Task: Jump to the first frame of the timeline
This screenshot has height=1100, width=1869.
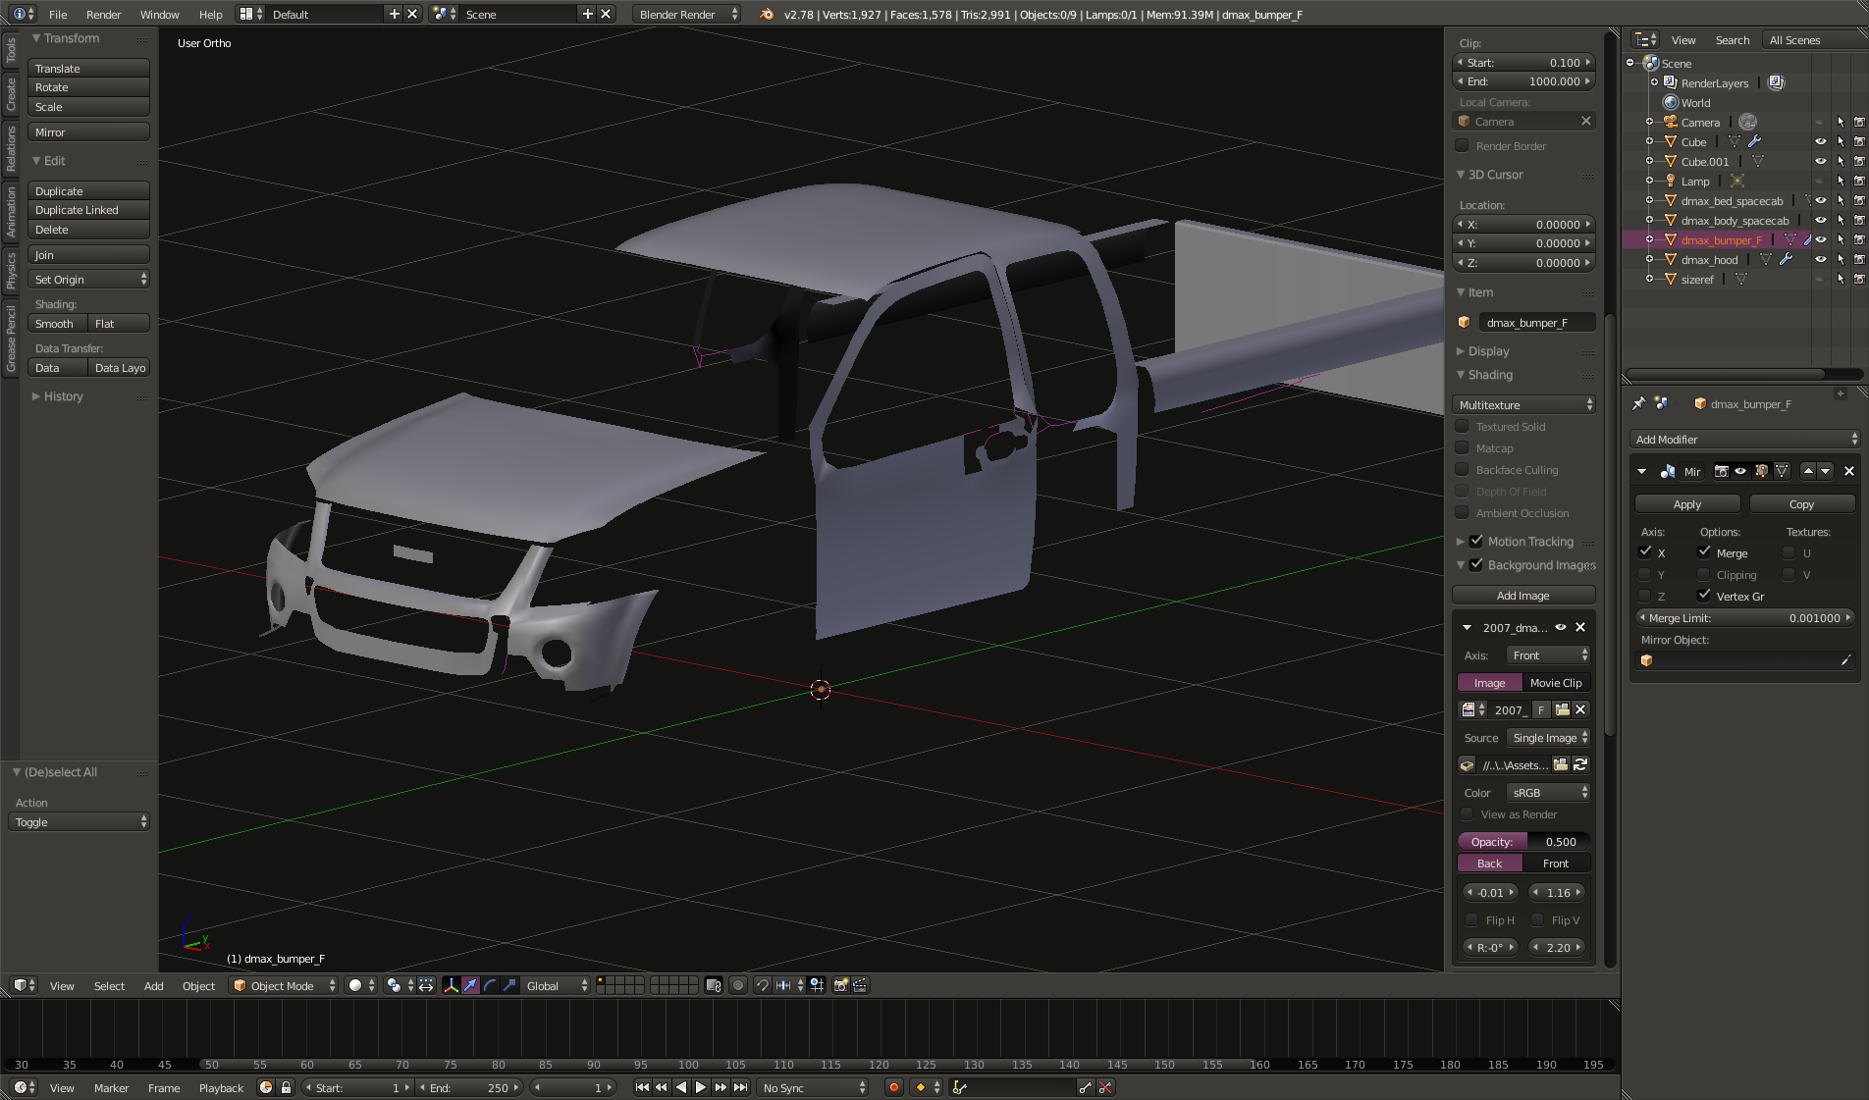Action: click(x=642, y=1087)
